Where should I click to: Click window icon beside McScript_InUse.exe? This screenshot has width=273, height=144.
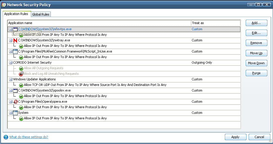tap(15, 52)
